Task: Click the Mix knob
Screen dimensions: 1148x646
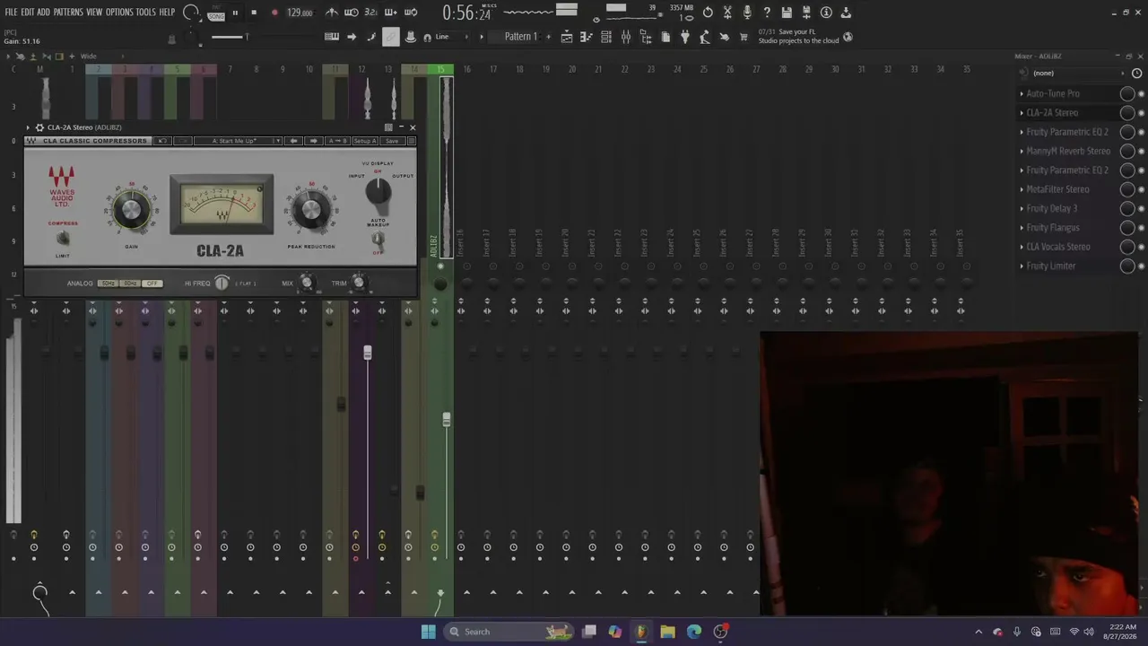Action: (x=307, y=284)
